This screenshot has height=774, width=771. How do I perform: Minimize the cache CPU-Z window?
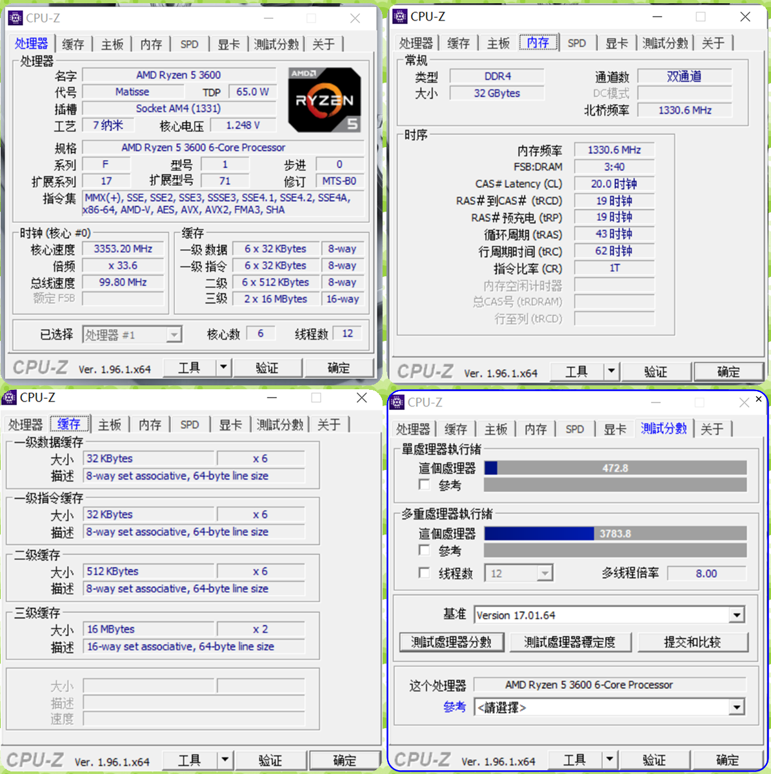(272, 398)
